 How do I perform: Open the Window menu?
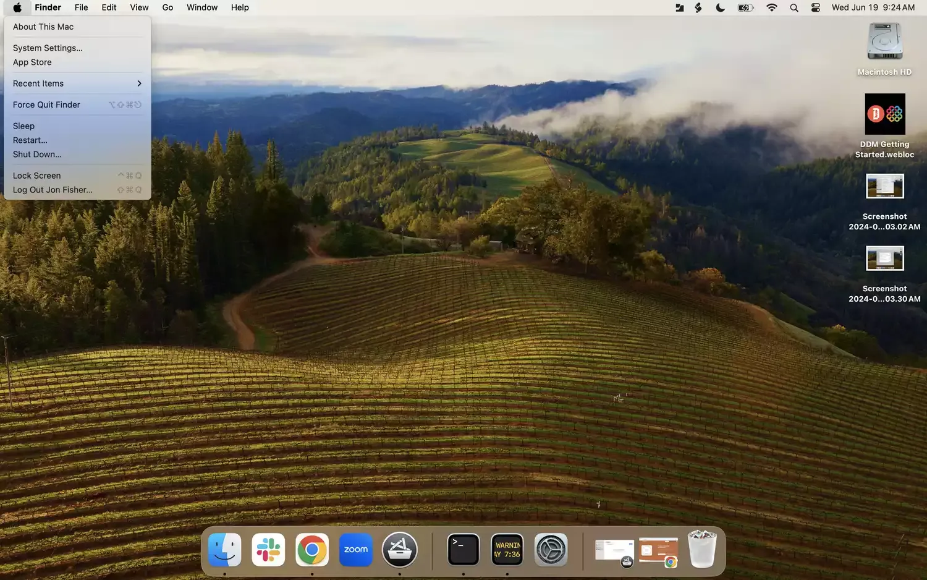(x=201, y=7)
